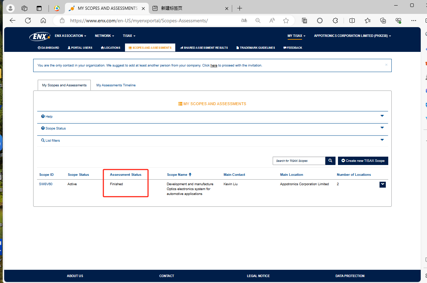
Task: Open the ENX ASSOCIATION dropdown menu
Action: (71, 36)
